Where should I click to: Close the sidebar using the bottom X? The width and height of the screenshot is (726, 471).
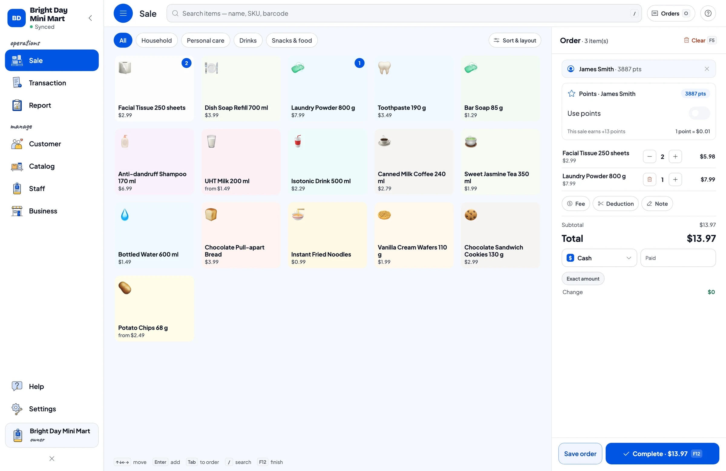52,459
